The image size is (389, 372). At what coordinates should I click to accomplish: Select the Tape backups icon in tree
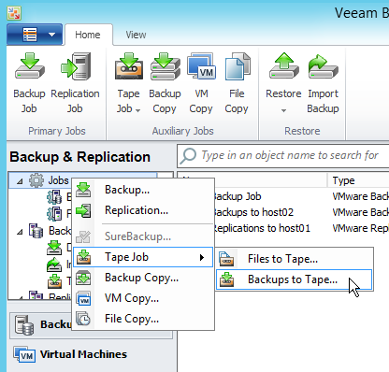(54, 281)
